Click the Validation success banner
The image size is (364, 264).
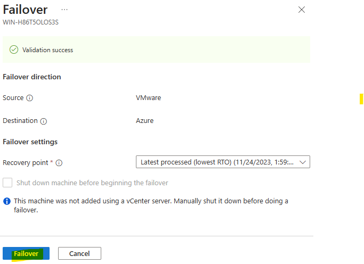click(156, 49)
